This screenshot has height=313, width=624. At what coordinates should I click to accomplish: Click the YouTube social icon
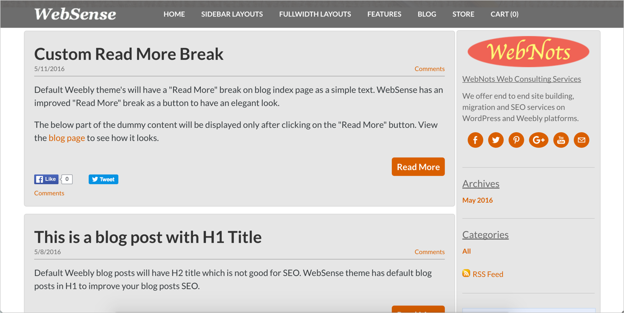pos(561,140)
